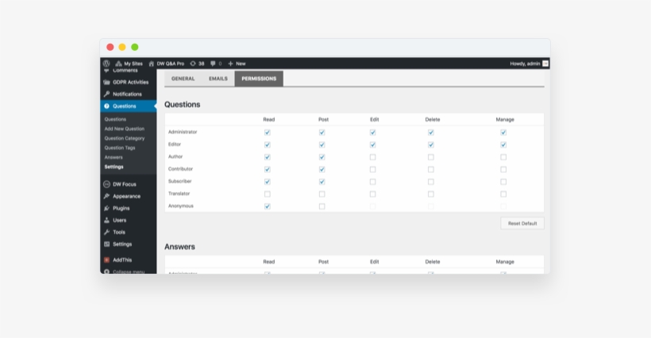Click the WordPress logo icon

coord(106,63)
